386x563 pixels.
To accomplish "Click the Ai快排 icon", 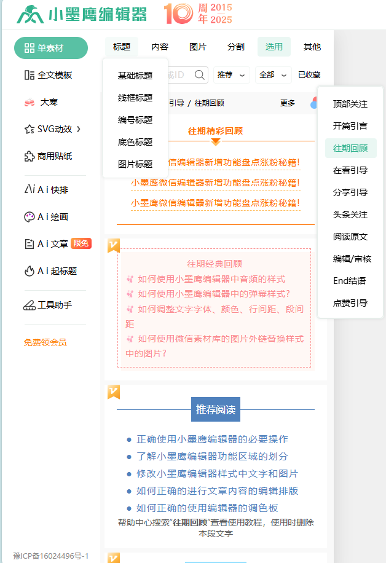I will [x=30, y=189].
